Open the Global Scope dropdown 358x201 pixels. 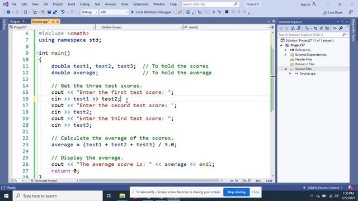(x=139, y=27)
